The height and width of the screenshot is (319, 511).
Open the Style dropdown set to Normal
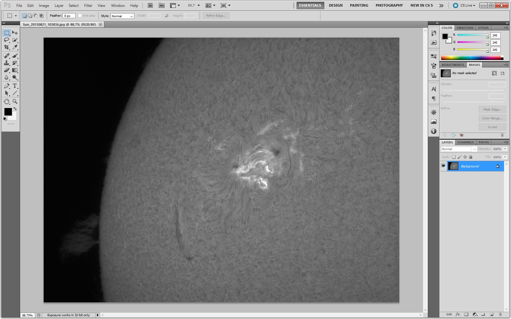click(x=122, y=16)
